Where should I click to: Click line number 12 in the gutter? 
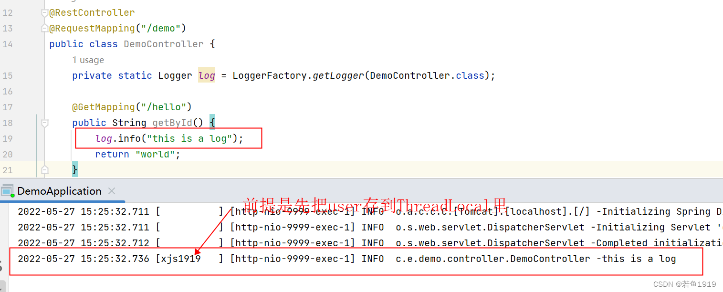[8, 13]
